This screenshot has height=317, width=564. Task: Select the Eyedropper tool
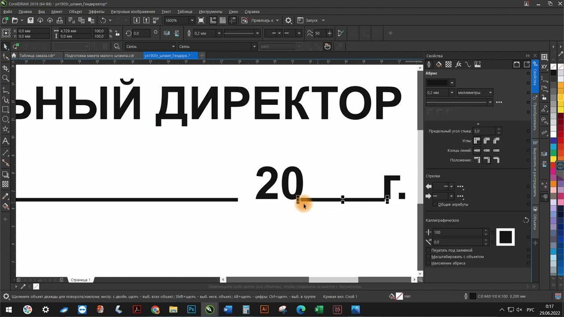(5, 196)
